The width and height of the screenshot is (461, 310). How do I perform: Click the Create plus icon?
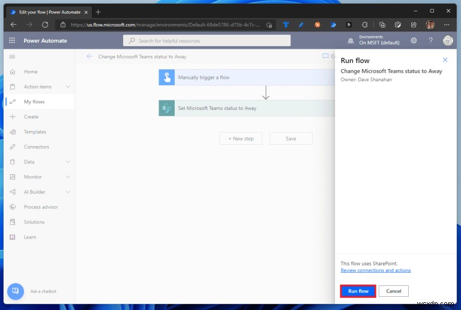(13, 117)
